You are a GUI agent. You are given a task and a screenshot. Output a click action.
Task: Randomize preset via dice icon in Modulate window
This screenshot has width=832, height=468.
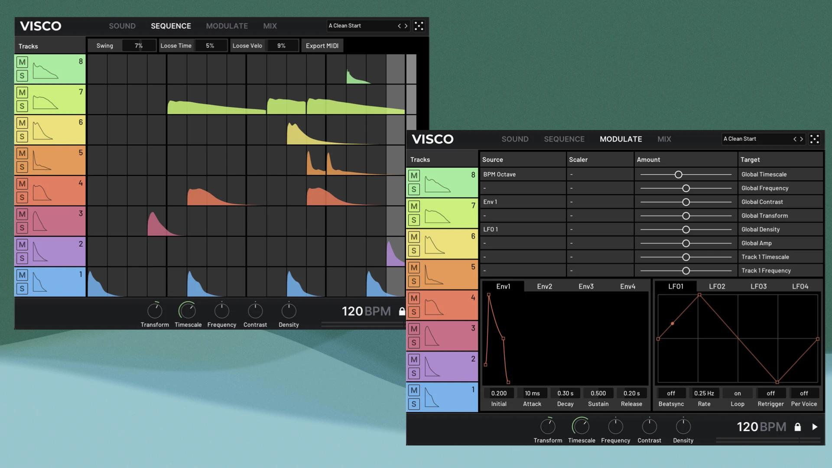click(x=814, y=139)
